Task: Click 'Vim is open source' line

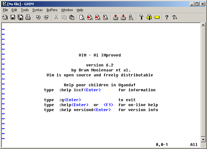Action: tap(100, 75)
